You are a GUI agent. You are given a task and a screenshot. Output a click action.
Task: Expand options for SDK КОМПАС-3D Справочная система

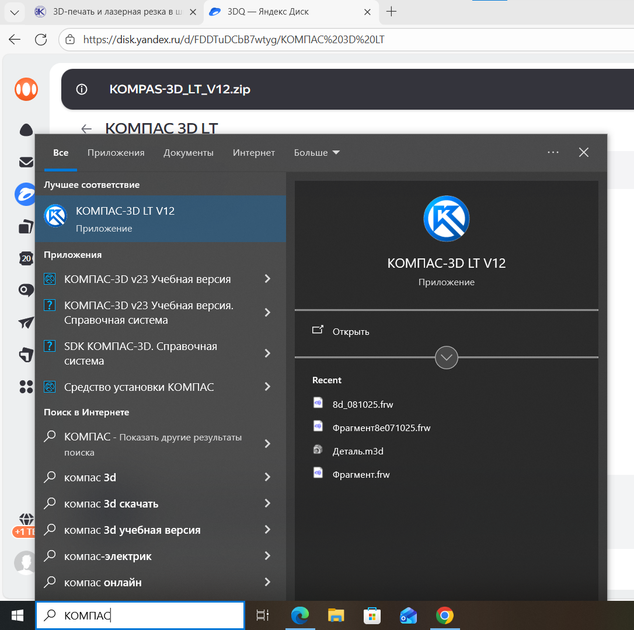[267, 353]
